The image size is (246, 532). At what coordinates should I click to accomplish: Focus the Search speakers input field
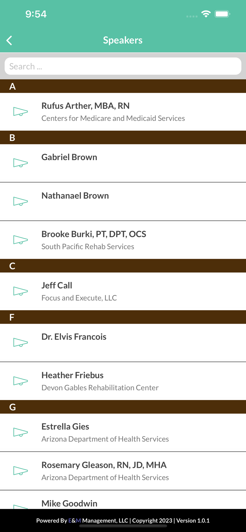pos(123,66)
